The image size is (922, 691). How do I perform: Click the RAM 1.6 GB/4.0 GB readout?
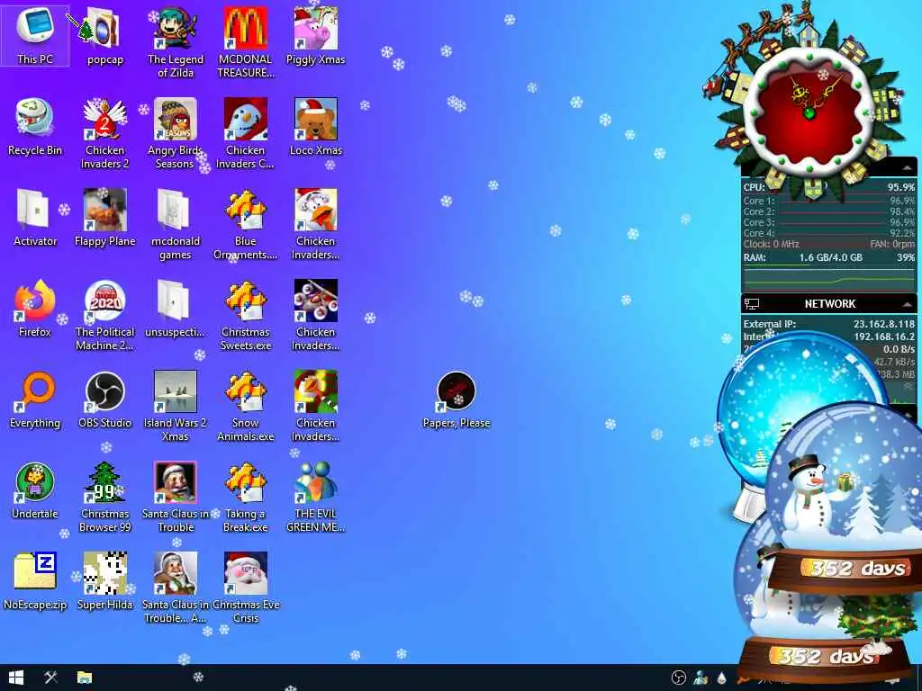[830, 257]
